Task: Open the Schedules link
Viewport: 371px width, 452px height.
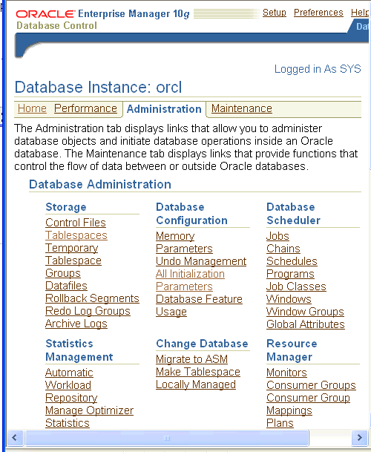Action: (x=292, y=261)
